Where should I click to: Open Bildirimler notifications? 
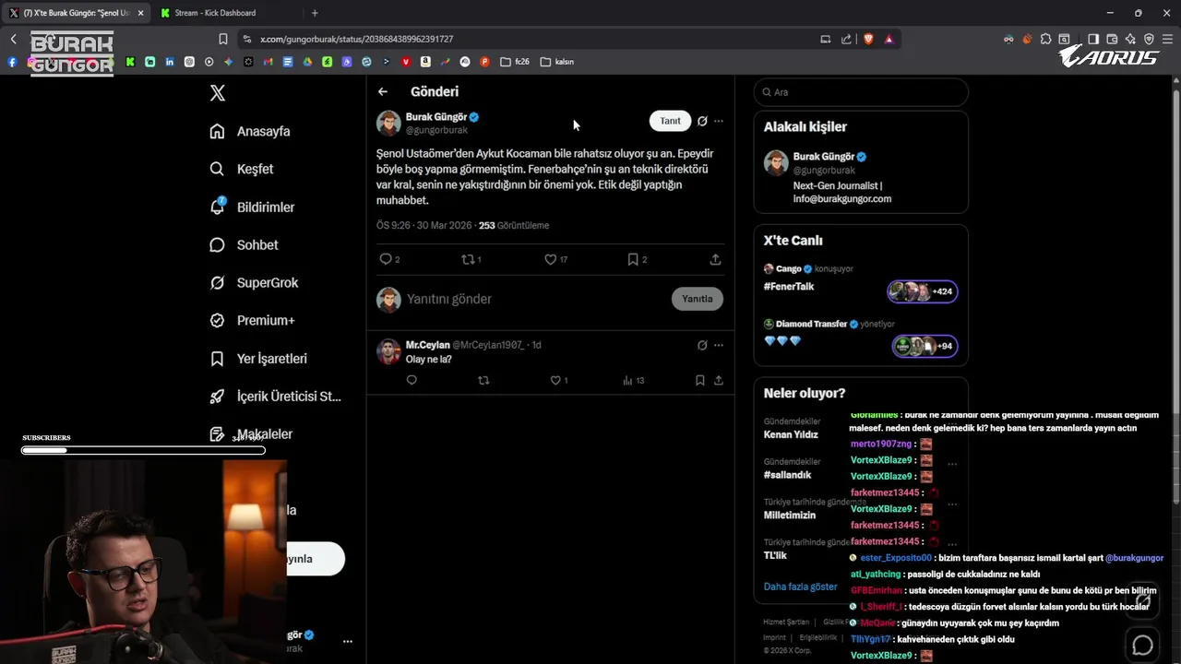[x=252, y=207]
